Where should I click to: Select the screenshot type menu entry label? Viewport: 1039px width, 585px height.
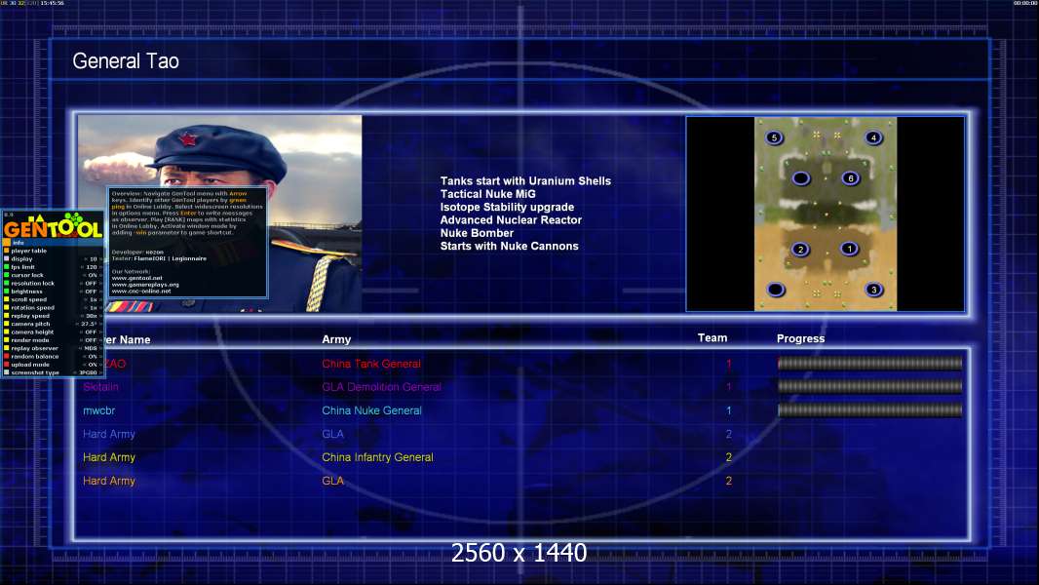pos(35,372)
